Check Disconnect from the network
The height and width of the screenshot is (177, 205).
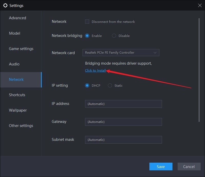click(x=87, y=22)
